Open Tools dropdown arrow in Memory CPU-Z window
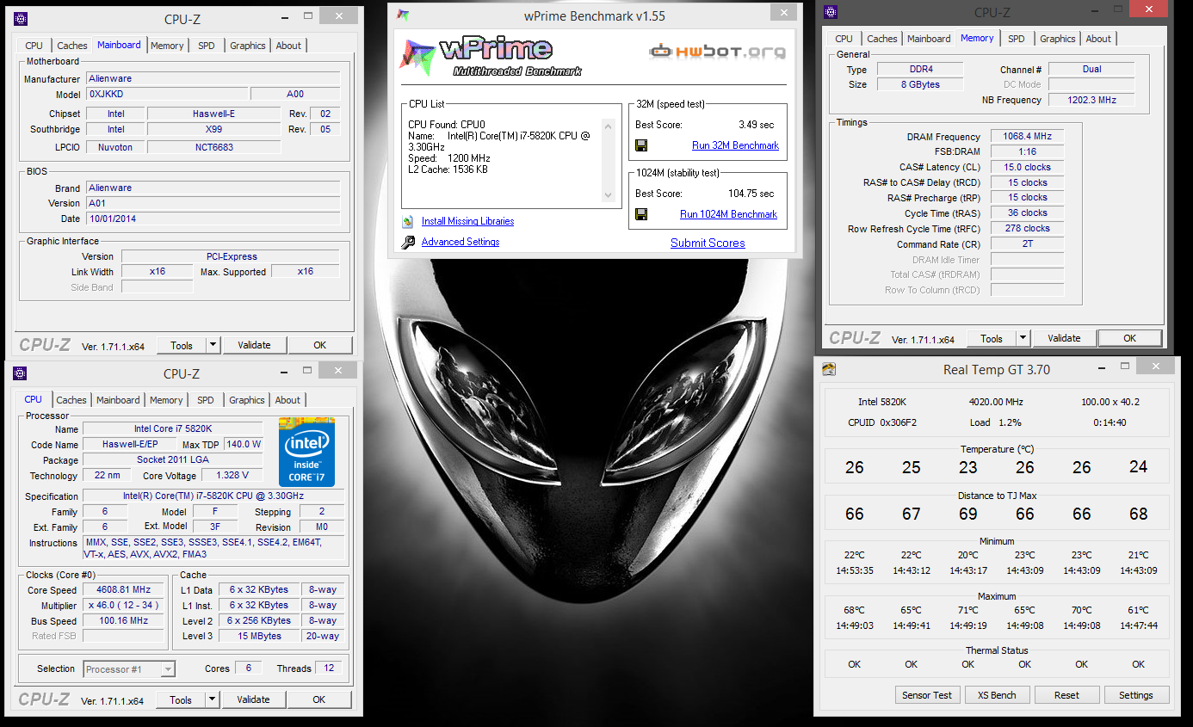 point(1023,338)
